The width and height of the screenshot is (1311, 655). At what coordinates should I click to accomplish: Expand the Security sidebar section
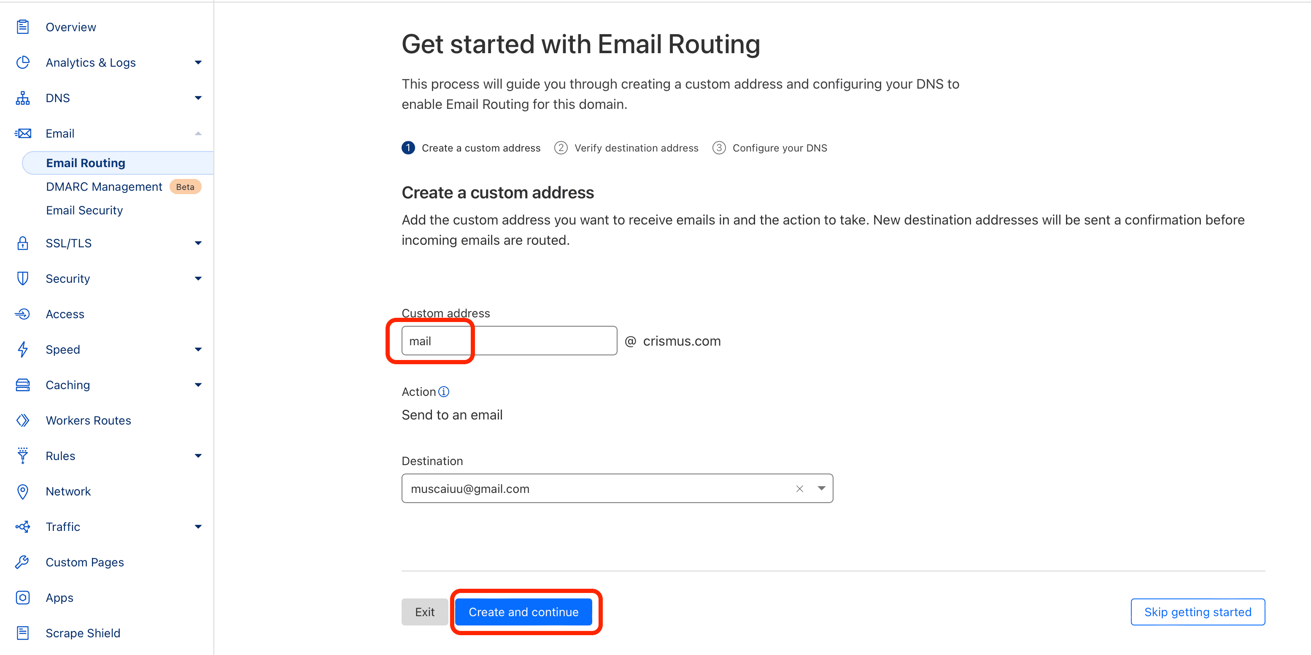[198, 279]
